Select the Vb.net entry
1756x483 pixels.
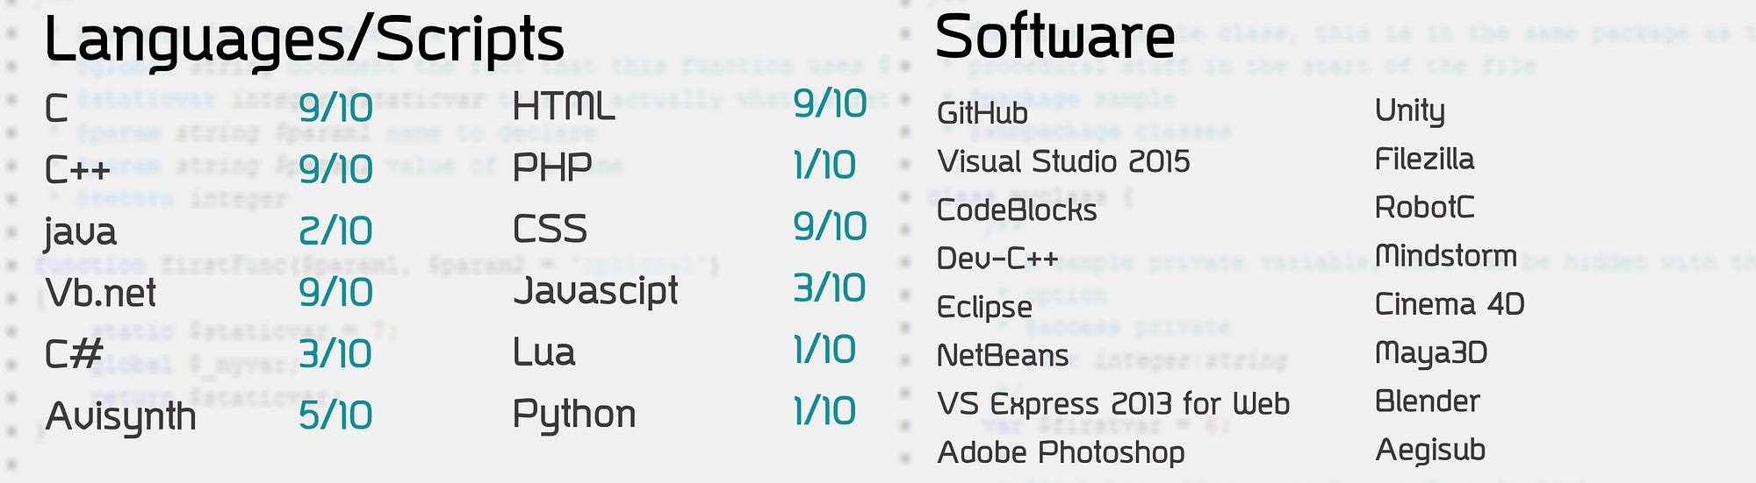pyautogui.click(x=100, y=293)
